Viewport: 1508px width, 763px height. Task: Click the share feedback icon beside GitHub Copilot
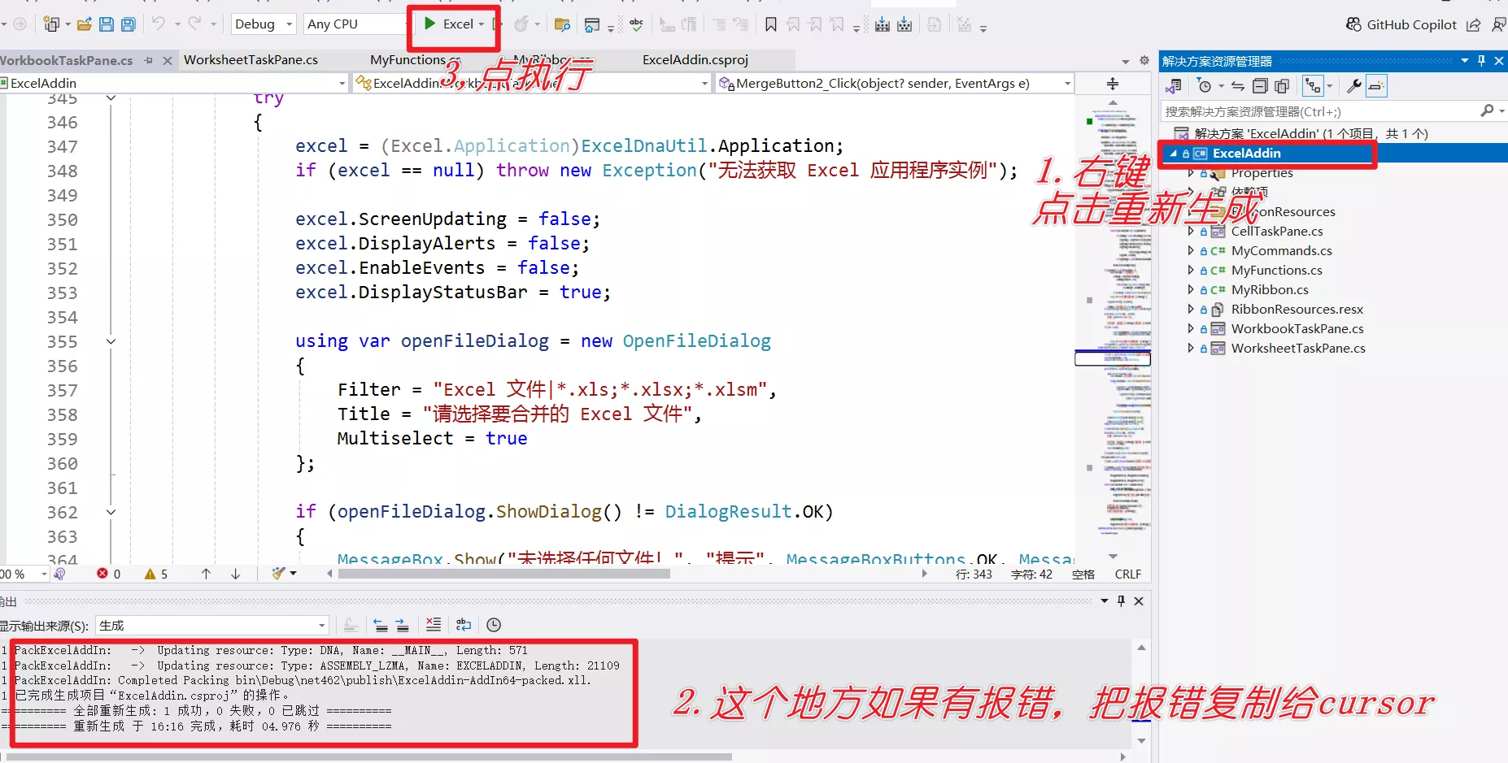pyautogui.click(x=1474, y=25)
